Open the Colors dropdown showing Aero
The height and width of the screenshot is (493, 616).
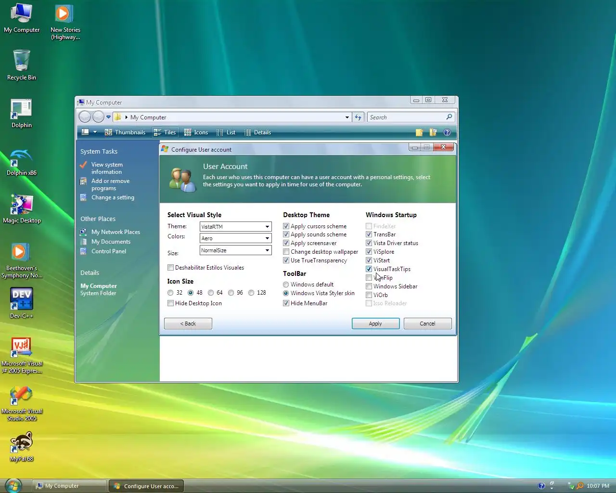pyautogui.click(x=236, y=238)
